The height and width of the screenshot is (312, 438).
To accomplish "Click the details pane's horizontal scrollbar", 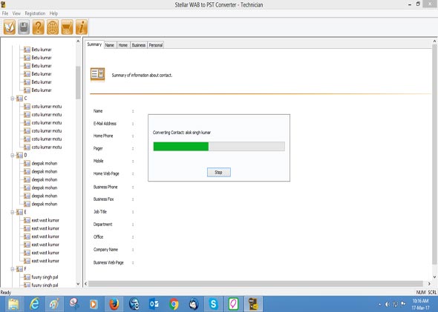I will (255, 284).
